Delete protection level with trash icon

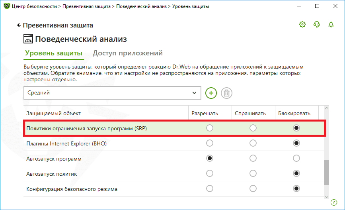click(226, 93)
